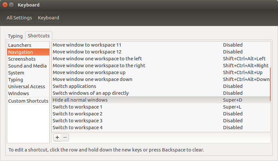Screen dimensions: 278x161
Task: Select the Screenshots category
Action: [x=22, y=59]
